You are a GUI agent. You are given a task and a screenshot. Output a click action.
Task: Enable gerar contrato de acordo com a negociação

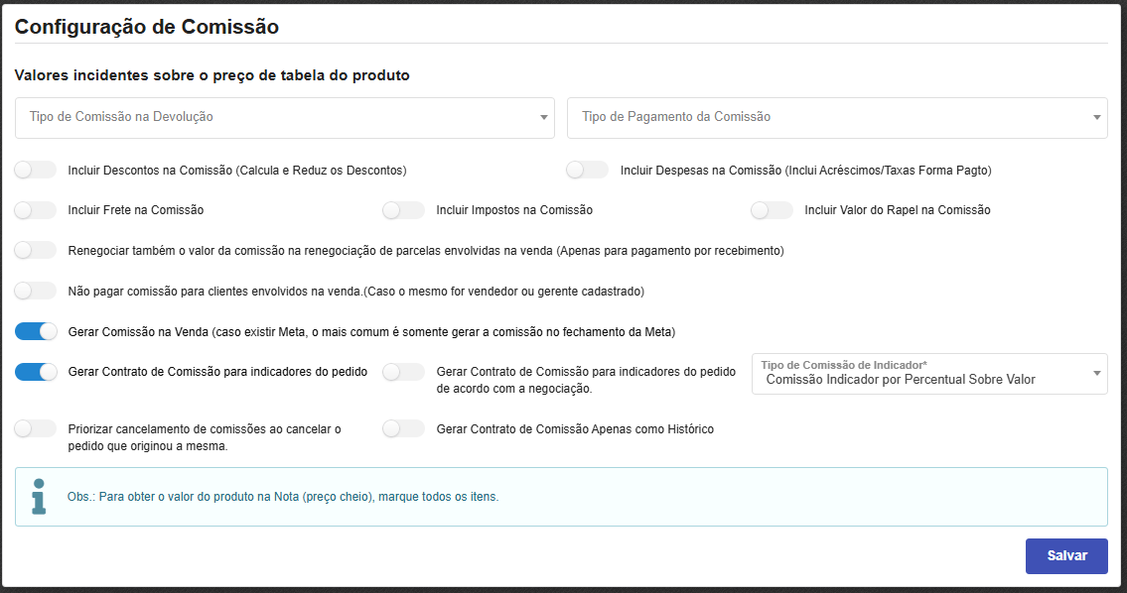click(x=403, y=371)
